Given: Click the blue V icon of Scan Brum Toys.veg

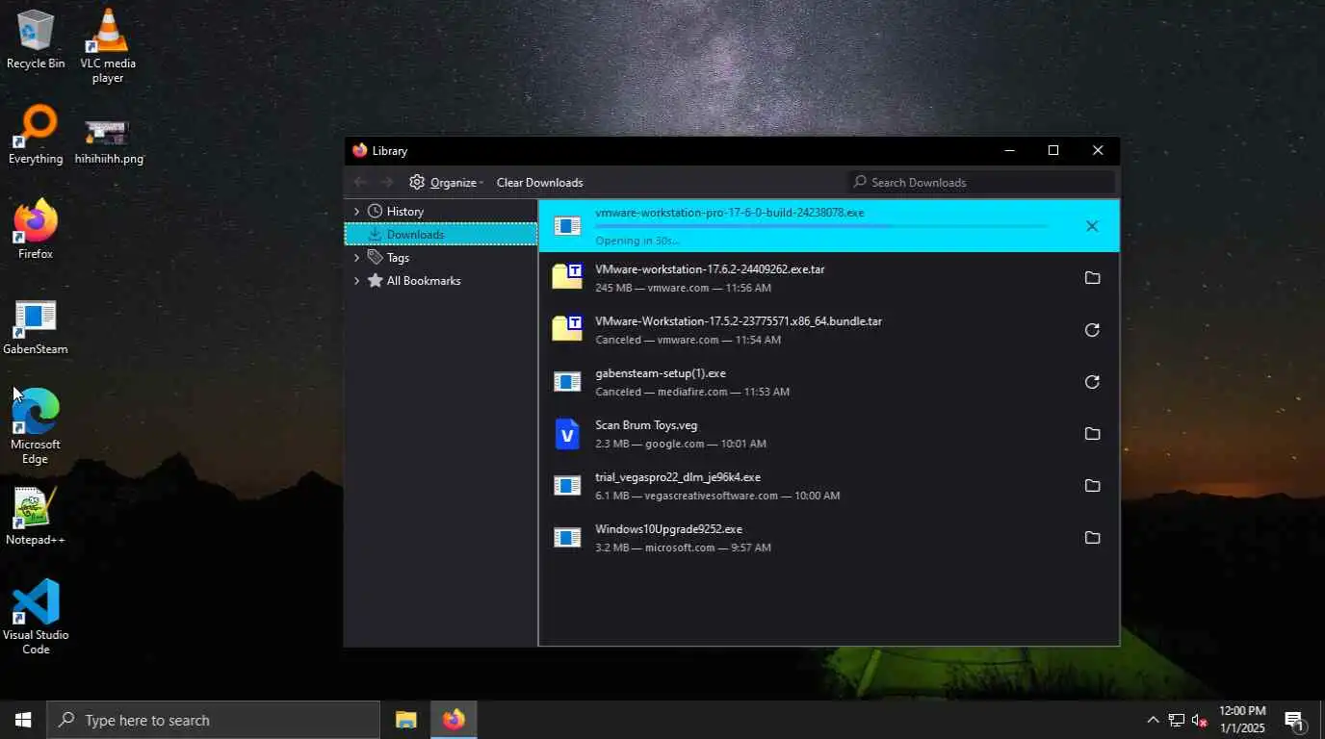Looking at the screenshot, I should [x=567, y=434].
